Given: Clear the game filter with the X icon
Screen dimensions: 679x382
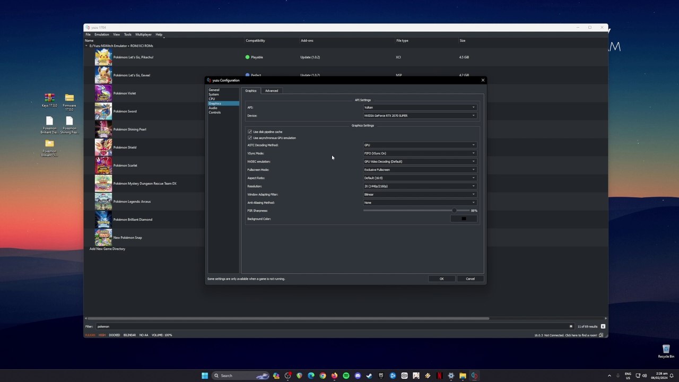Looking at the screenshot, I should pos(571,326).
